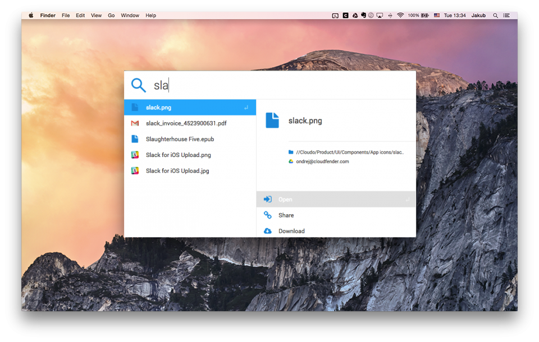The image size is (539, 342).
Task: Click the Tue 13:34 clock
Action: point(454,16)
